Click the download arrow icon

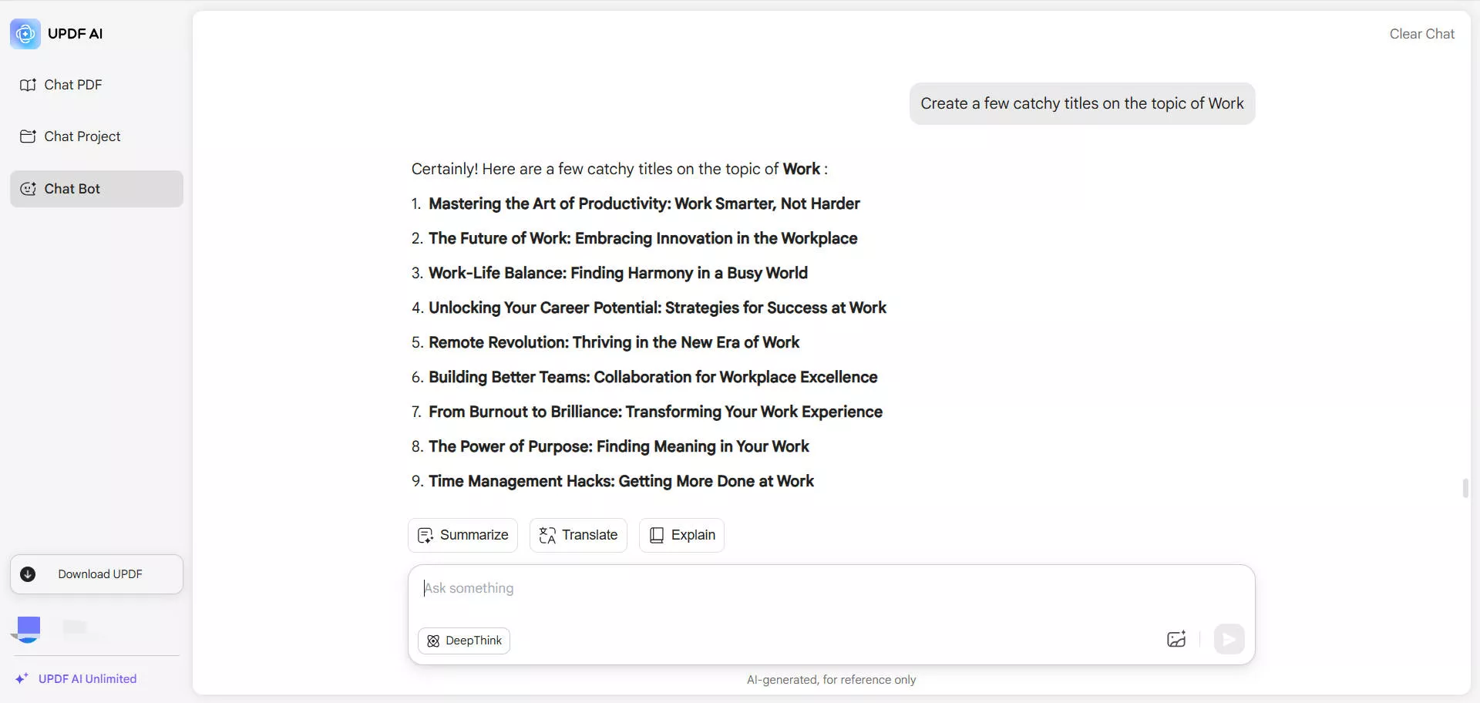tap(28, 574)
